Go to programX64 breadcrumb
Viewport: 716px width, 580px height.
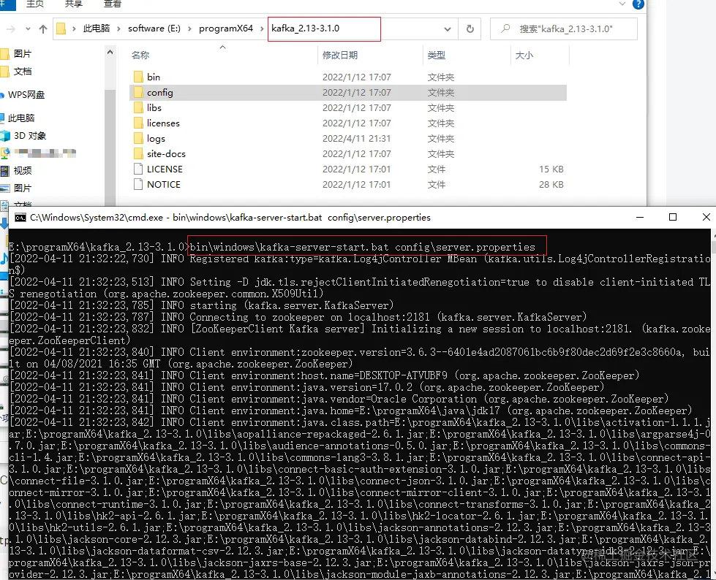click(x=225, y=28)
